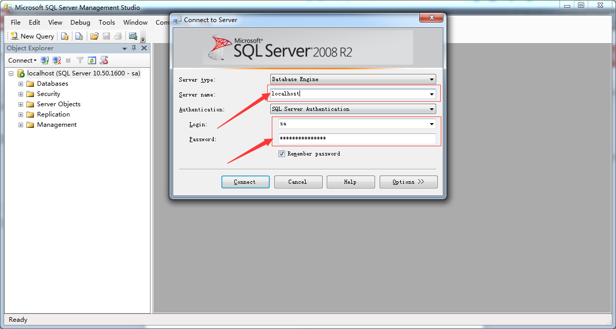The width and height of the screenshot is (616, 329).
Task: Close the Connect to Server dialog
Action: pyautogui.click(x=432, y=17)
